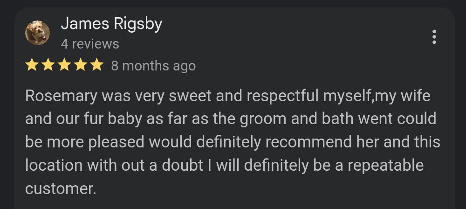Click the fifth yellow rating star
The width and height of the screenshot is (466, 209).
pos(96,65)
